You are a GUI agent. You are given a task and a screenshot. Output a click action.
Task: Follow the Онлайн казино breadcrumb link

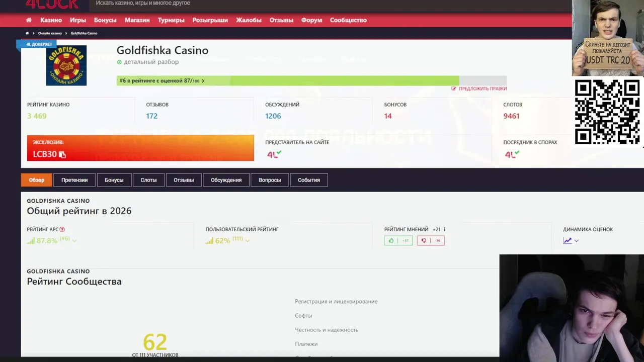[x=50, y=33]
